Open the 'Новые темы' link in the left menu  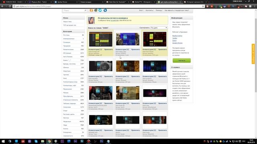(67, 22)
